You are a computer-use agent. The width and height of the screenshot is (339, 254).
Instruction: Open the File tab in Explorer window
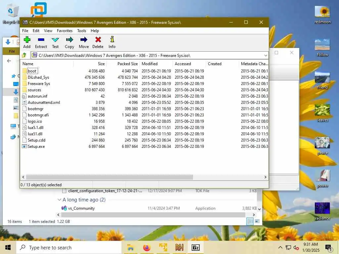pyautogui.click(x=12, y=51)
